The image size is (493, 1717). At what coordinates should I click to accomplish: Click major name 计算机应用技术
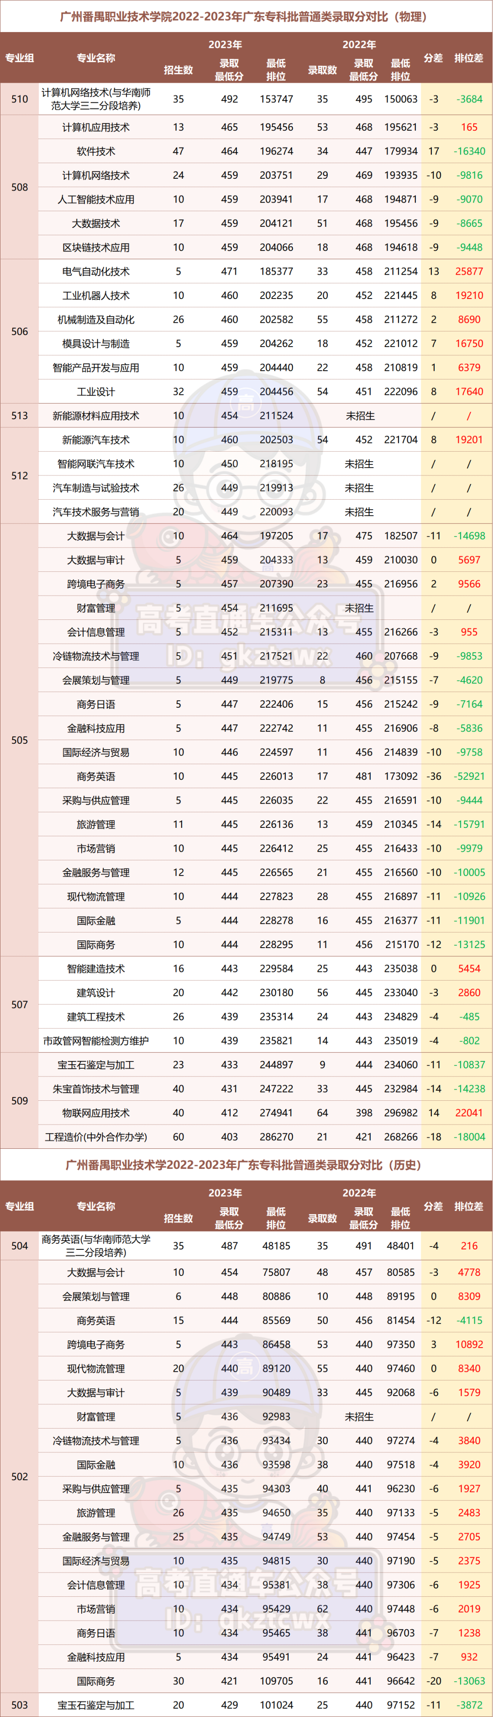(96, 127)
